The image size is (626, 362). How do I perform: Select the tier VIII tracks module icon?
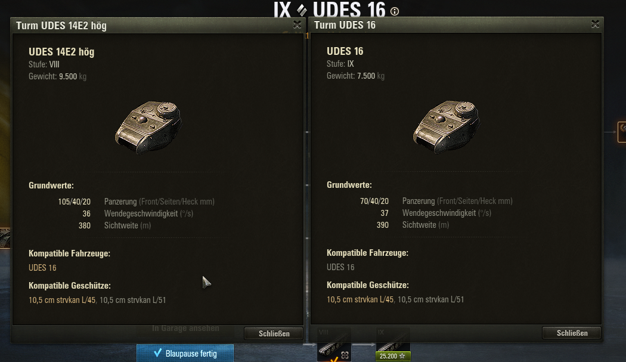[334, 345]
